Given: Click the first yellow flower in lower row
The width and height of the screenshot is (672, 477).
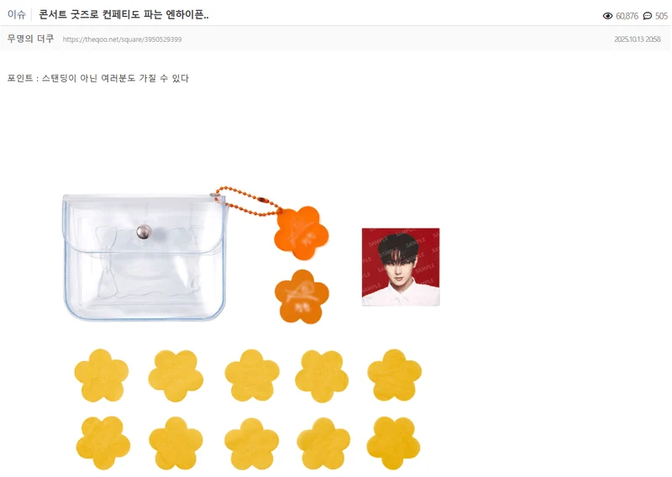Looking at the screenshot, I should [102, 443].
